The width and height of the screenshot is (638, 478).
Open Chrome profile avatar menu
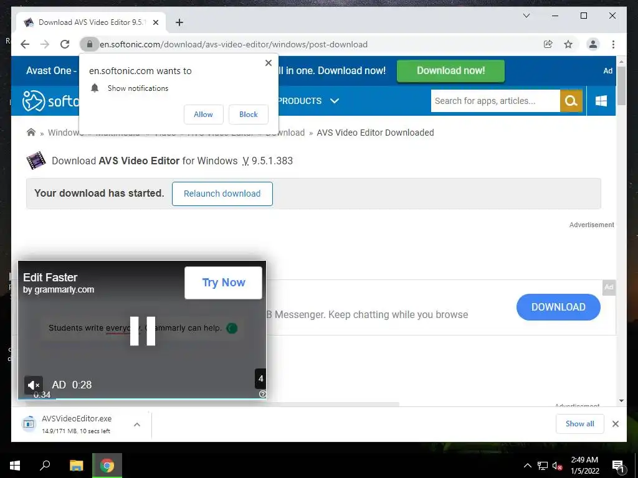[x=593, y=44]
